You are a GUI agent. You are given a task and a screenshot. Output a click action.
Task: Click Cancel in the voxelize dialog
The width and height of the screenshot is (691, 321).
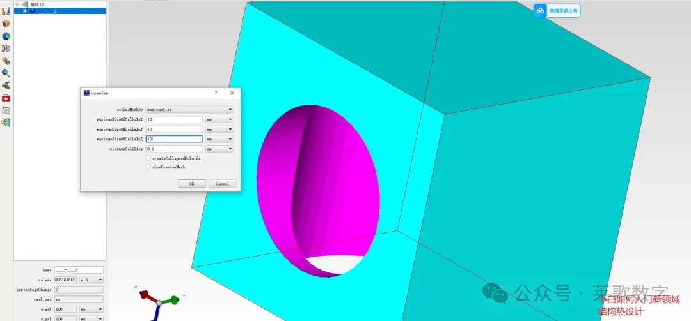tap(223, 184)
